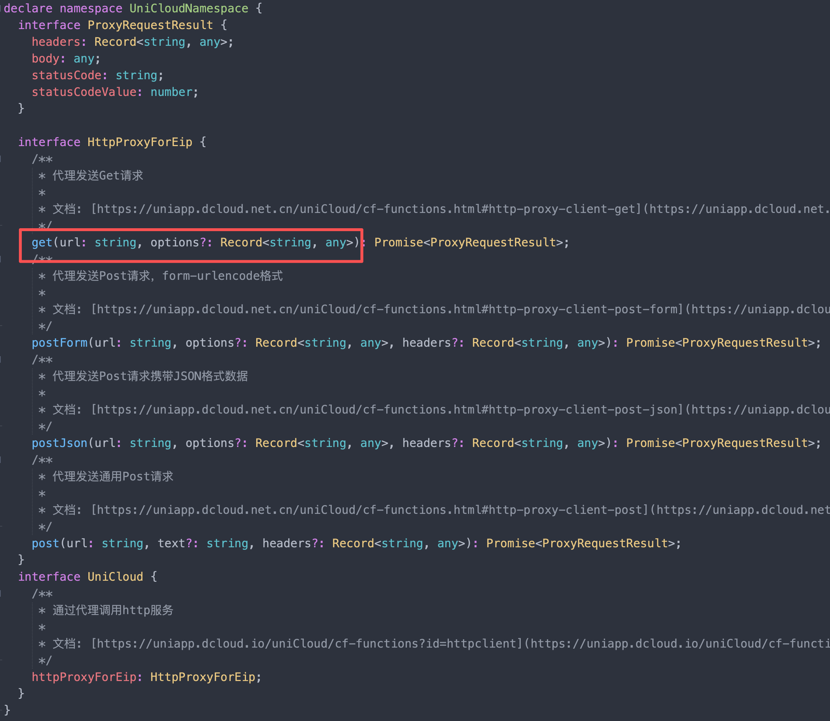Click the get method name
This screenshot has height=721, width=830.
click(x=42, y=242)
